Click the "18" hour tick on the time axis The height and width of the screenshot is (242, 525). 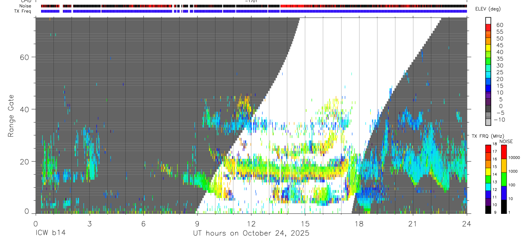(359, 224)
